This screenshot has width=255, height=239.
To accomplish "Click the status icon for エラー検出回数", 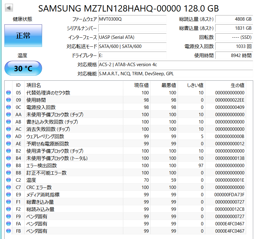I will tap(8, 166).
